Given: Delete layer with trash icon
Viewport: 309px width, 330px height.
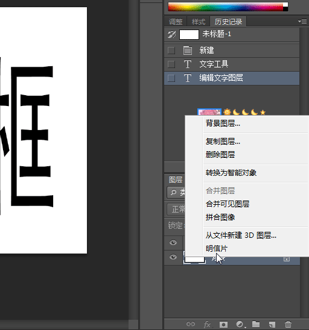Looking at the screenshot, I should [288, 324].
